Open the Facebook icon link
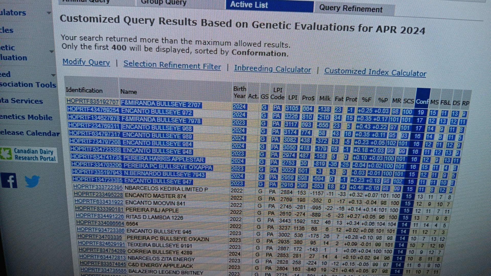Screen dimensions: 491x276 pos(9,180)
